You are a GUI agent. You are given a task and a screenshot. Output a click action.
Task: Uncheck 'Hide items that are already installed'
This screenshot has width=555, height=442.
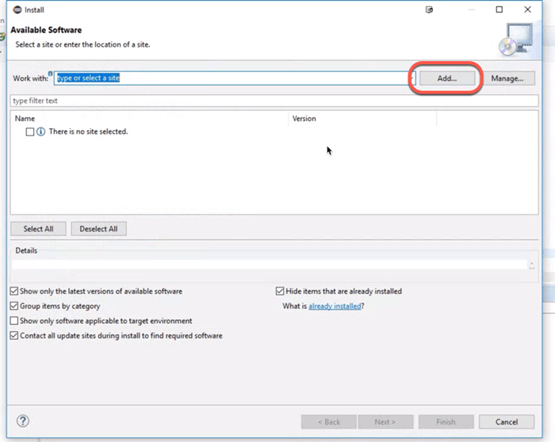(x=280, y=291)
